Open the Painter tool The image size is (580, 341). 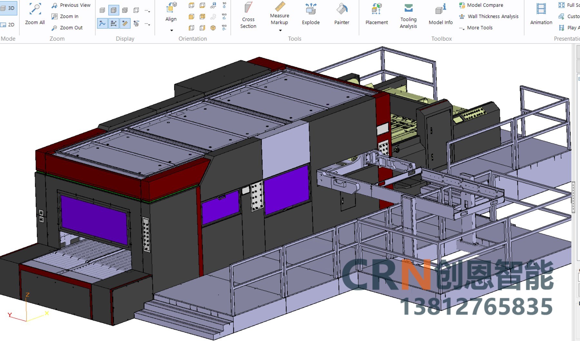[342, 14]
